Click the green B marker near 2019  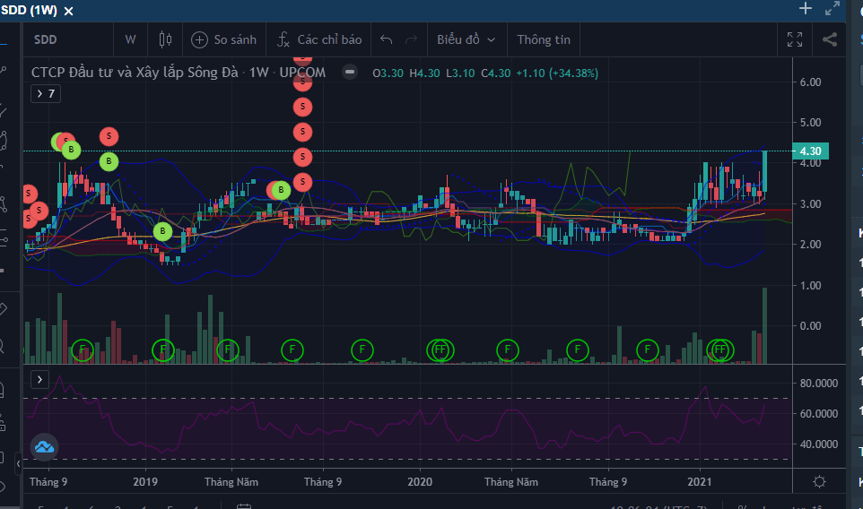click(161, 231)
